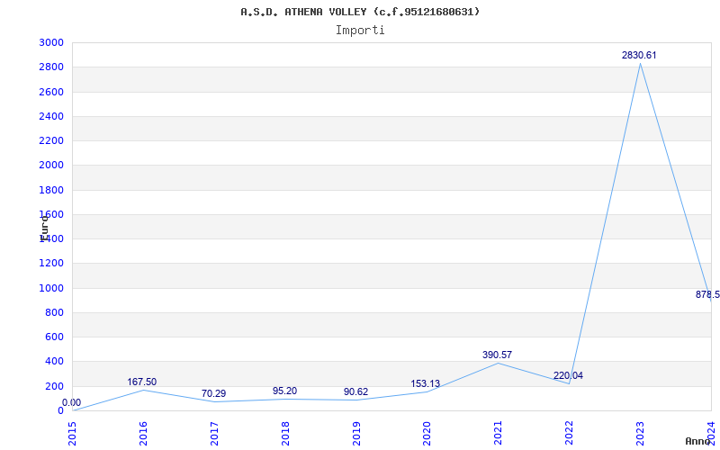Image resolution: width=720 pixels, height=450 pixels.
Task: Click y-axis value 2200
Action: point(51,140)
